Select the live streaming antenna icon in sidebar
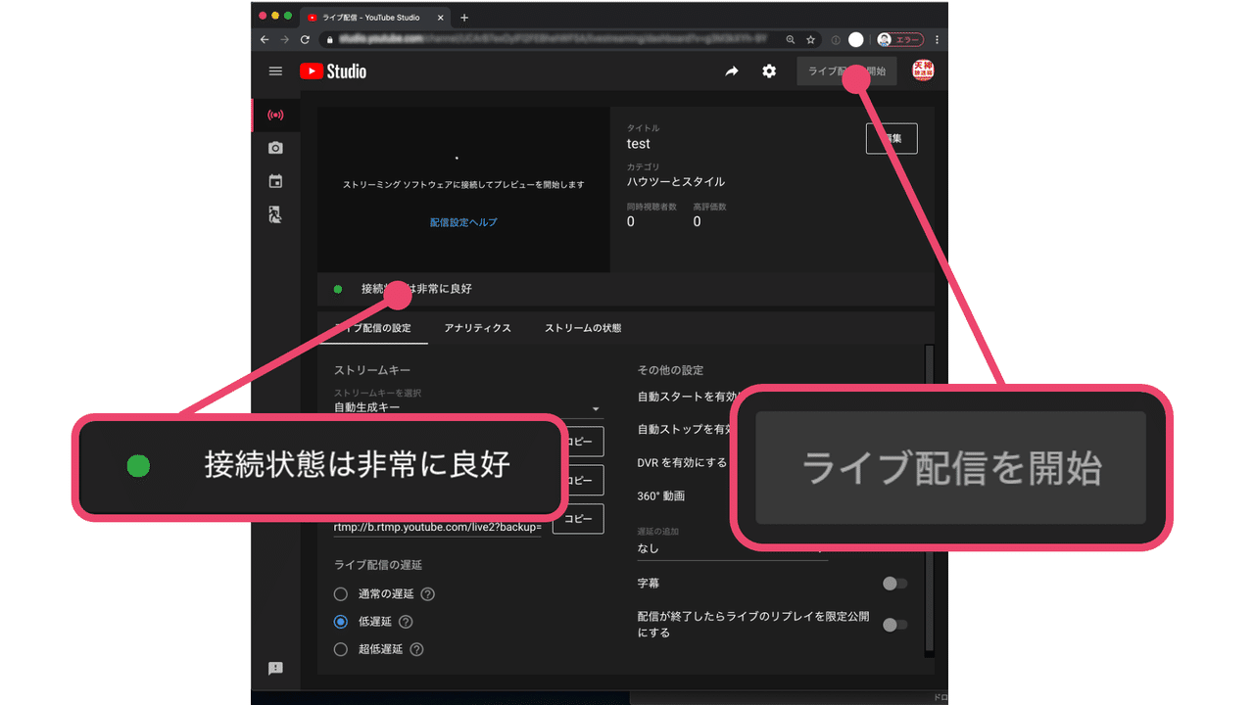Viewport: 1254px width, 705px height. (x=275, y=115)
